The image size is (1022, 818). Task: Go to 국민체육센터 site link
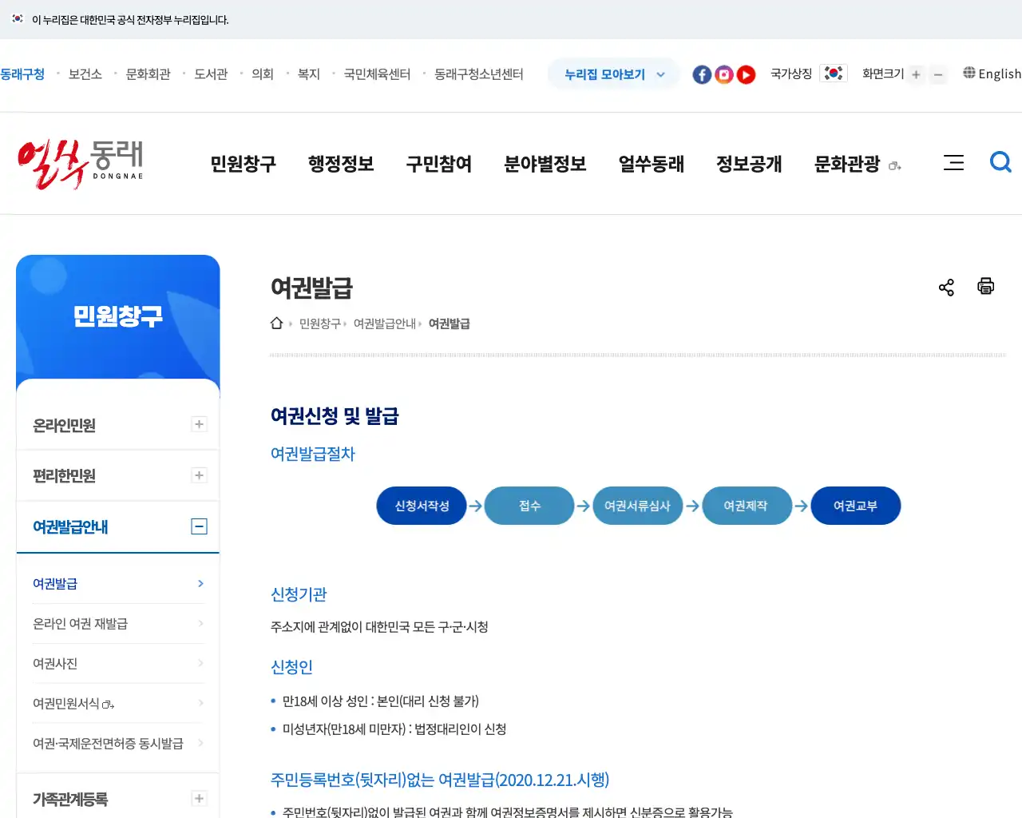click(377, 74)
